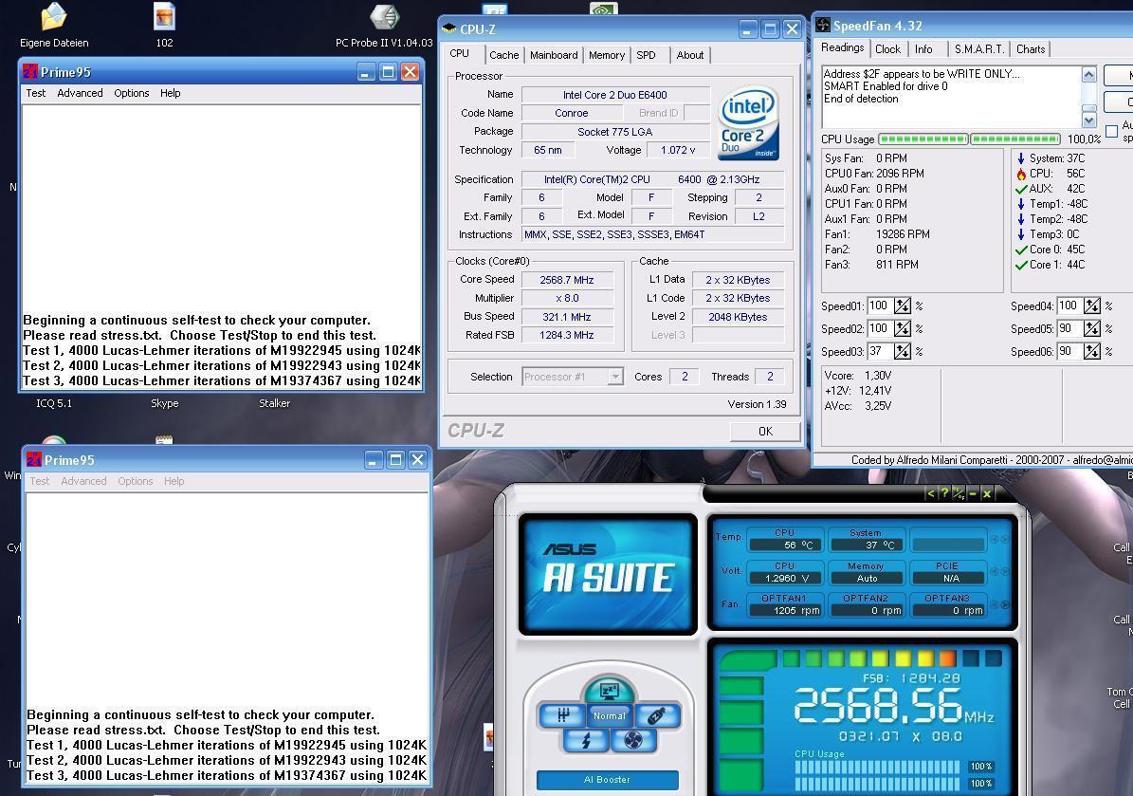Click the right arrow in AI Suite Volt row
1133x796 pixels.
click(1005, 572)
